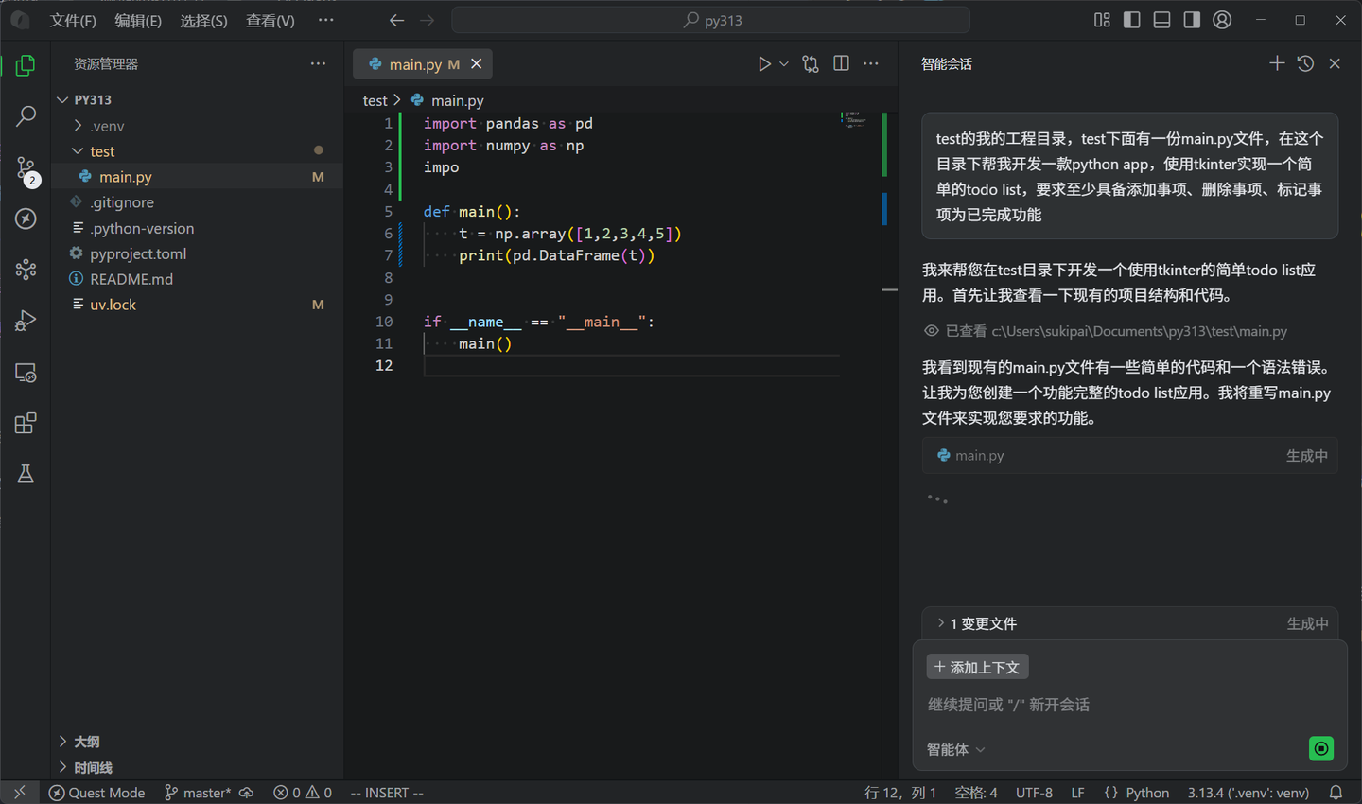The image size is (1362, 804).
Task: Split the editor to the right
Action: [841, 63]
